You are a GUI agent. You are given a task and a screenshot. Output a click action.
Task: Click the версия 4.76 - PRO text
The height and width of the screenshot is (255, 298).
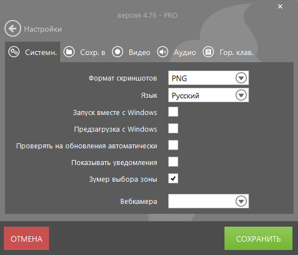coord(148,16)
